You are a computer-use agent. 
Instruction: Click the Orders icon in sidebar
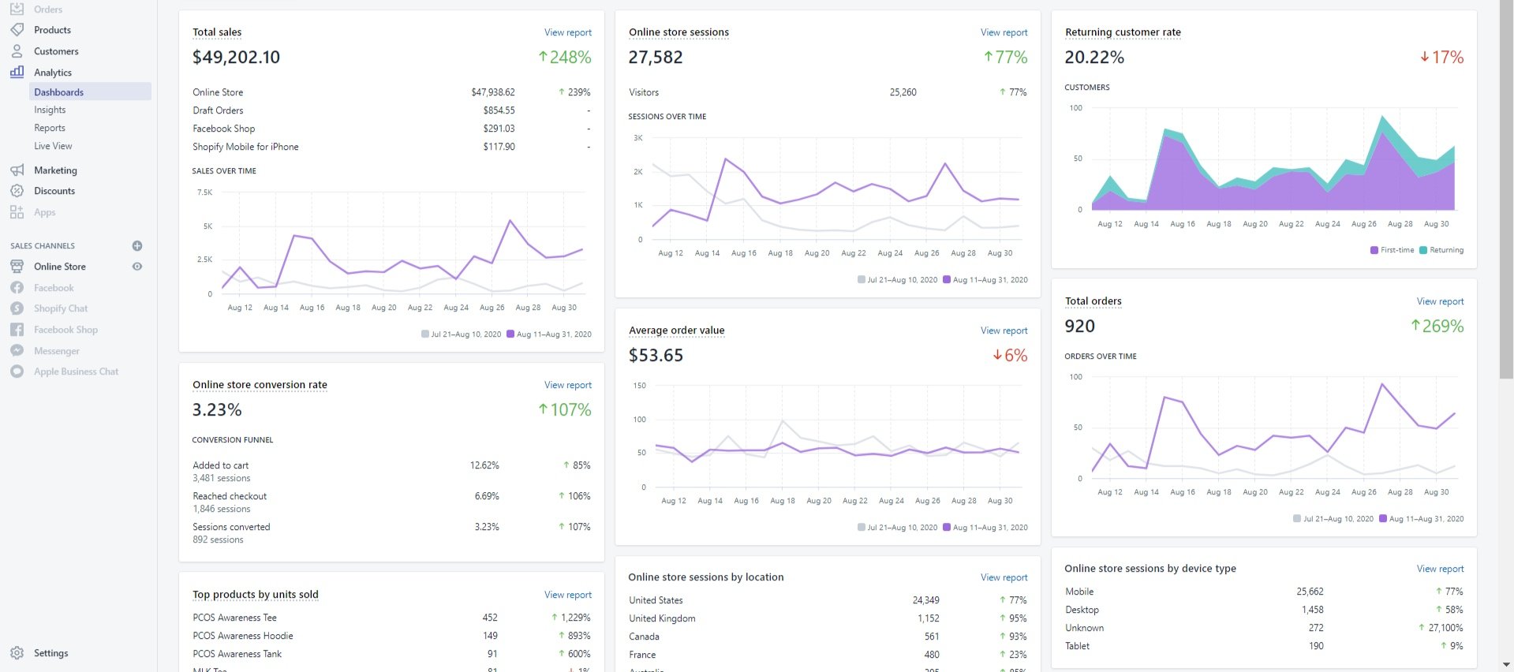point(17,9)
